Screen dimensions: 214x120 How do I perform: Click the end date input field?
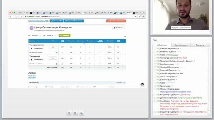point(51,36)
